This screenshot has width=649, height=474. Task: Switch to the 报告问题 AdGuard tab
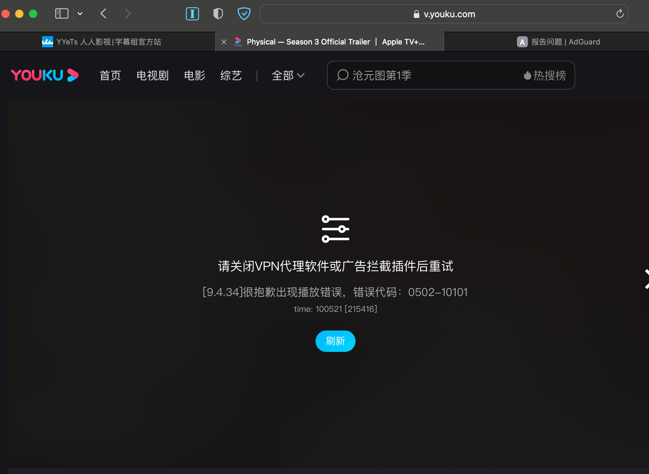pyautogui.click(x=559, y=41)
